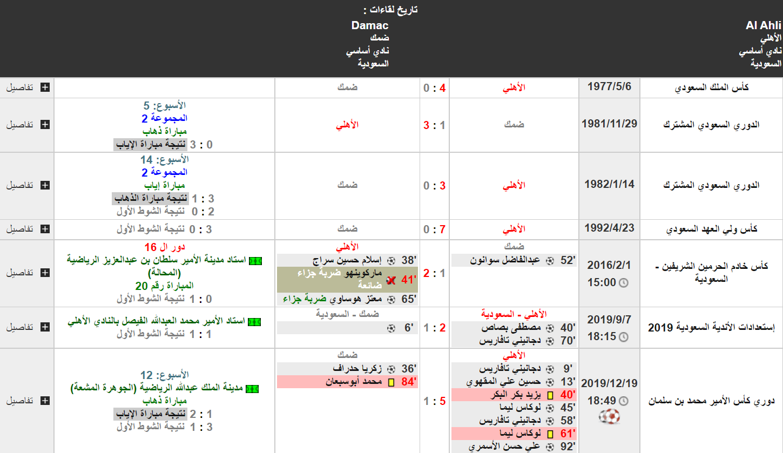Click the goal ball icon beside علي حسن الأسمري
The width and height of the screenshot is (783, 453).
pyautogui.click(x=550, y=447)
